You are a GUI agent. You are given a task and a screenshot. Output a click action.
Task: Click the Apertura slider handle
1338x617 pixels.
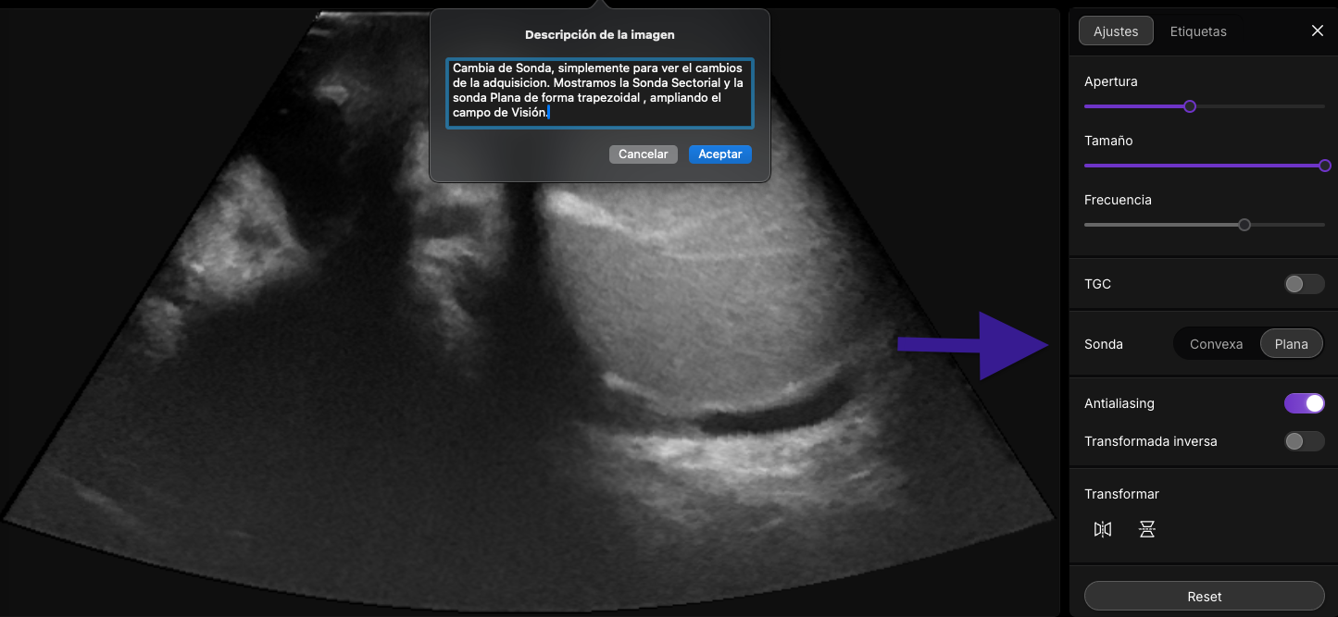(1190, 106)
